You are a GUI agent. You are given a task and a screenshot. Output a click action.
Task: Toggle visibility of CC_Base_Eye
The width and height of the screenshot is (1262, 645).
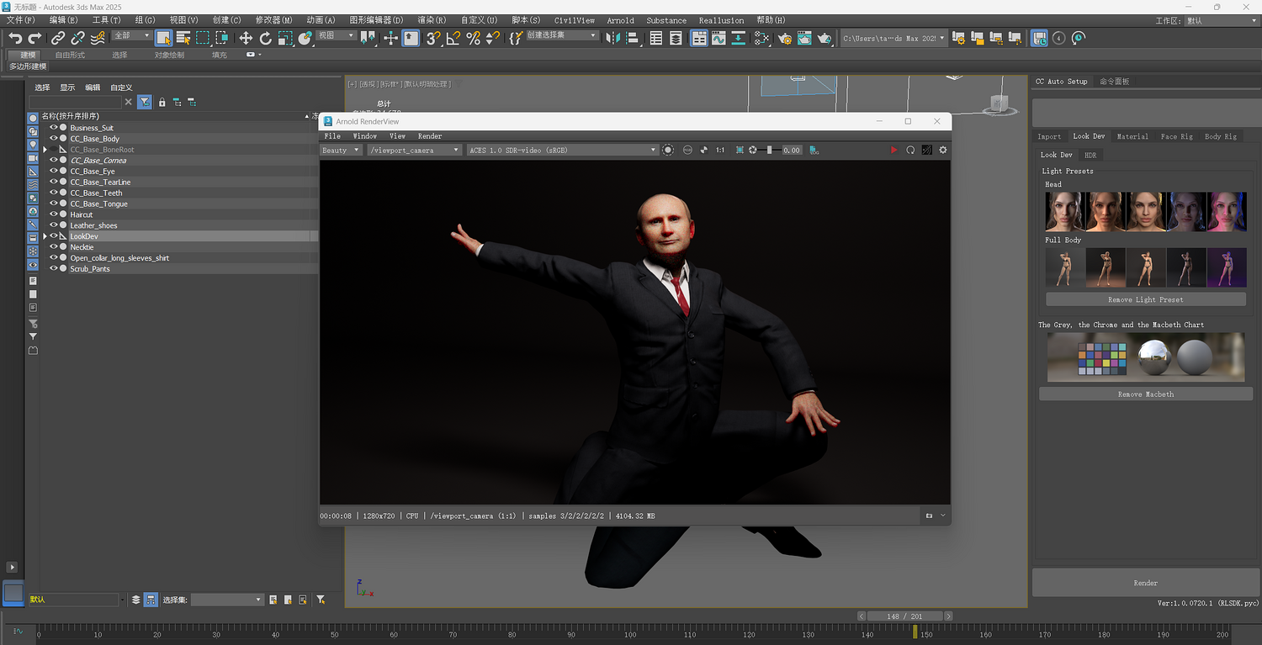point(53,172)
